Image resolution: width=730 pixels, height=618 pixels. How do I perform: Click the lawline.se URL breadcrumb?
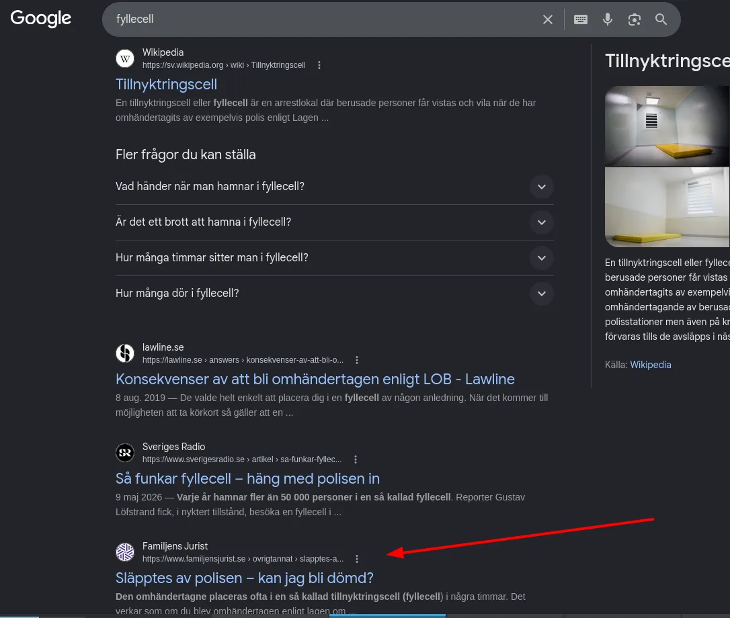pos(243,360)
